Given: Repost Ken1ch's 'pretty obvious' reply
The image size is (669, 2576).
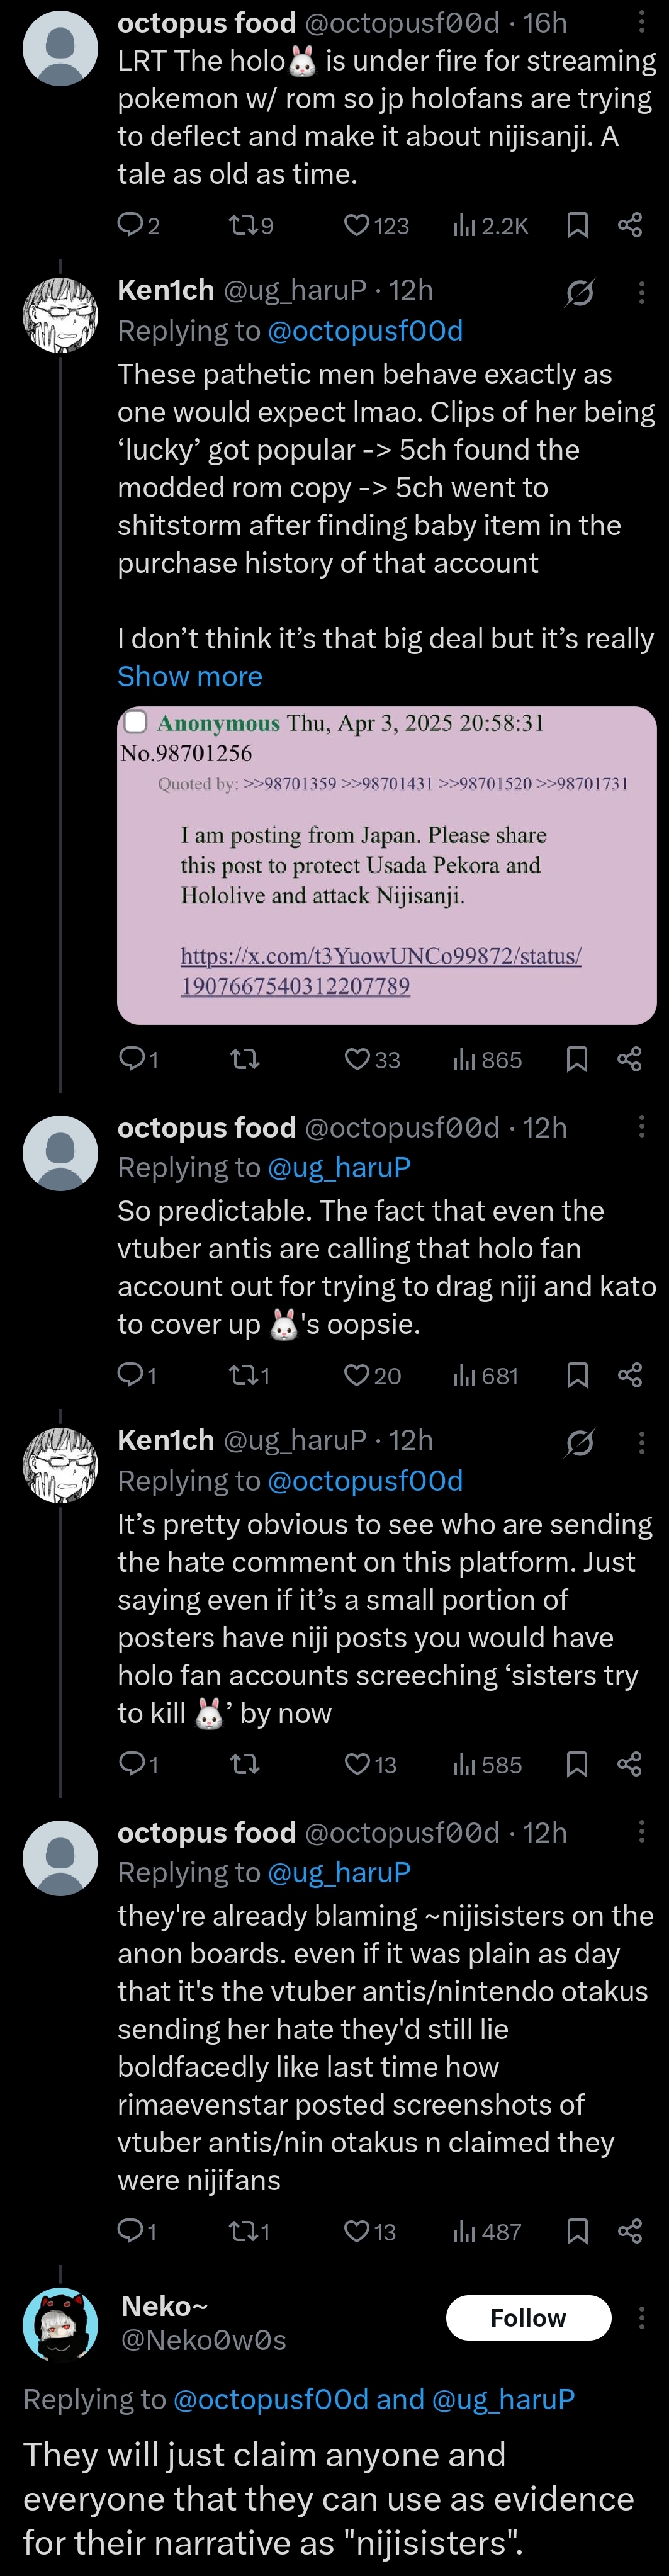Looking at the screenshot, I should [244, 1764].
